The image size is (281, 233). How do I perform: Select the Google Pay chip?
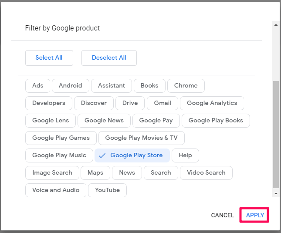click(156, 120)
